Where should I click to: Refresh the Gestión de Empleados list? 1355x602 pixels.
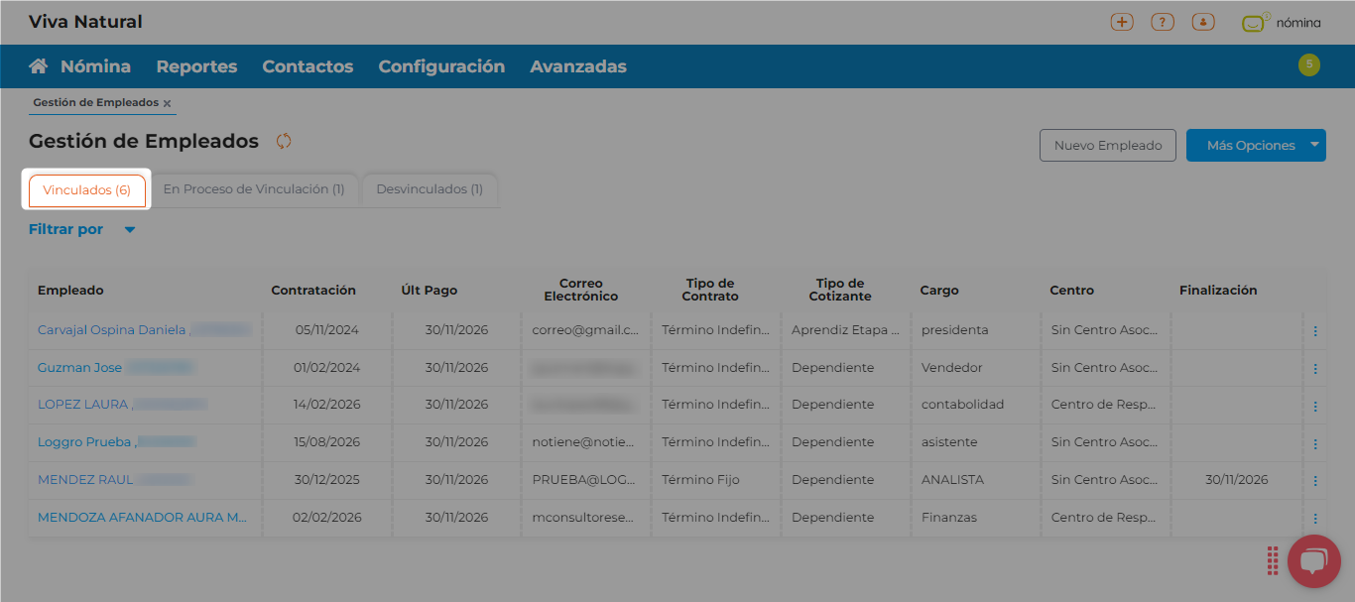tap(284, 141)
